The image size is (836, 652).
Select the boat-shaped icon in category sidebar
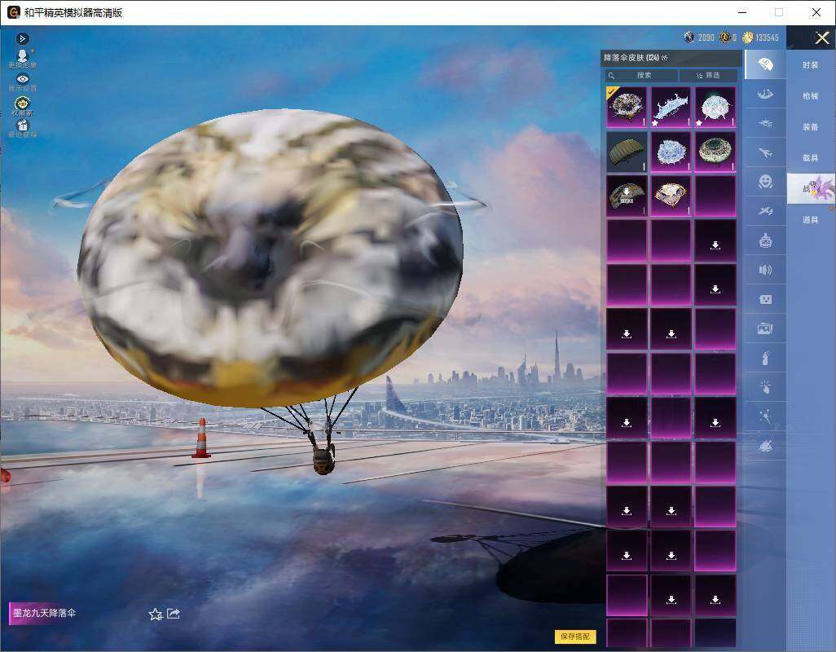pyautogui.click(x=765, y=95)
